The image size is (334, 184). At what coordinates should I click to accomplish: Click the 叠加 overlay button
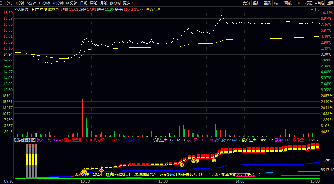(x=257, y=3)
